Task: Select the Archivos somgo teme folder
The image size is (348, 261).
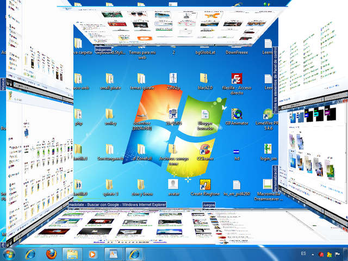Action: click(x=173, y=154)
